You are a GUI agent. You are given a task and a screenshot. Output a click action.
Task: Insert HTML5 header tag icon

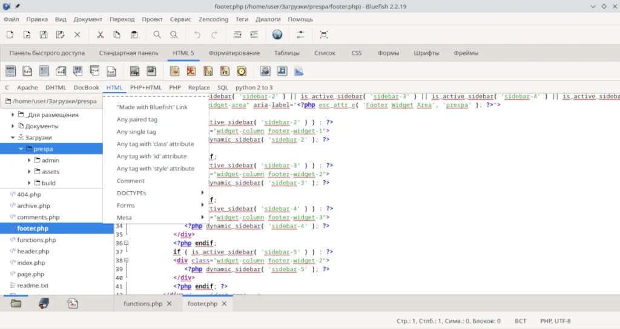94,71
